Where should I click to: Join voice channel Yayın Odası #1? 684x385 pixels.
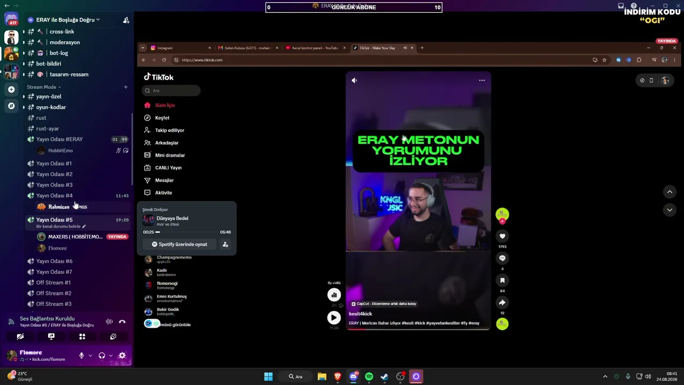(53, 164)
